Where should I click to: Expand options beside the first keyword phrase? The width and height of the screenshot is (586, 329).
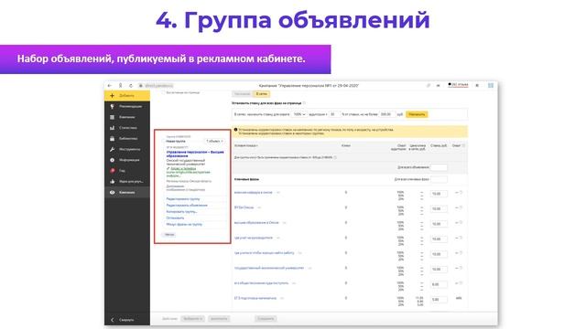point(278,193)
